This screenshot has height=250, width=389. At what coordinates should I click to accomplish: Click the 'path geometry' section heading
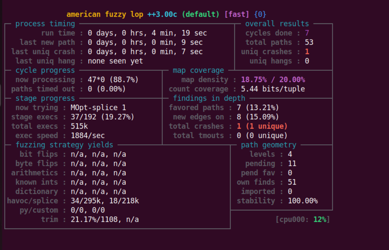pyautogui.click(x=268, y=145)
